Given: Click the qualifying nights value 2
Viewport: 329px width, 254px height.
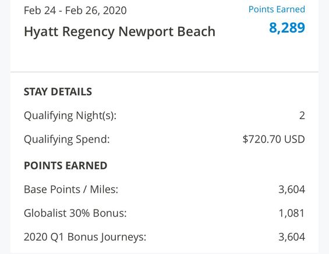Looking at the screenshot, I should pyautogui.click(x=302, y=116).
